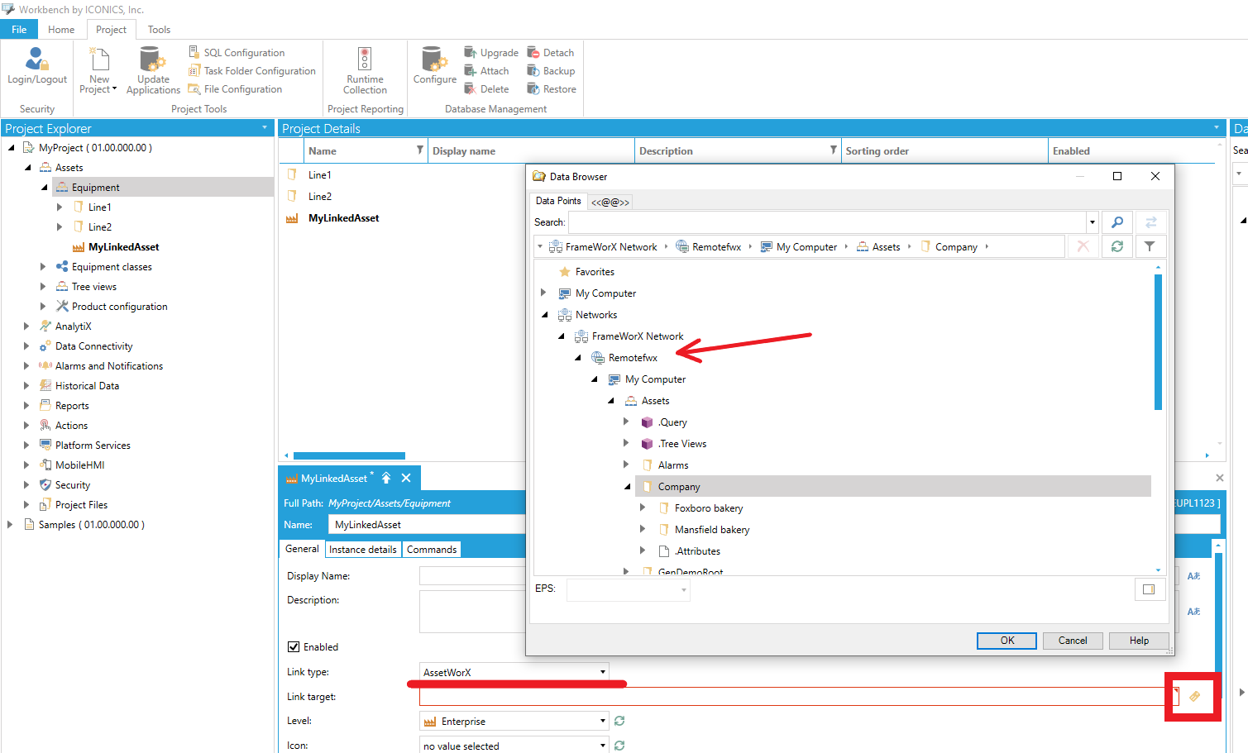Close the MyLinkedAsset editor tab
Screen dimensions: 1248x753
click(x=406, y=478)
